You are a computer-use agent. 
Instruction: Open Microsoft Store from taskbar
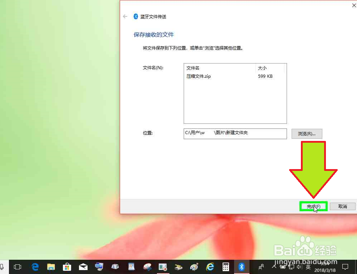(x=67, y=267)
